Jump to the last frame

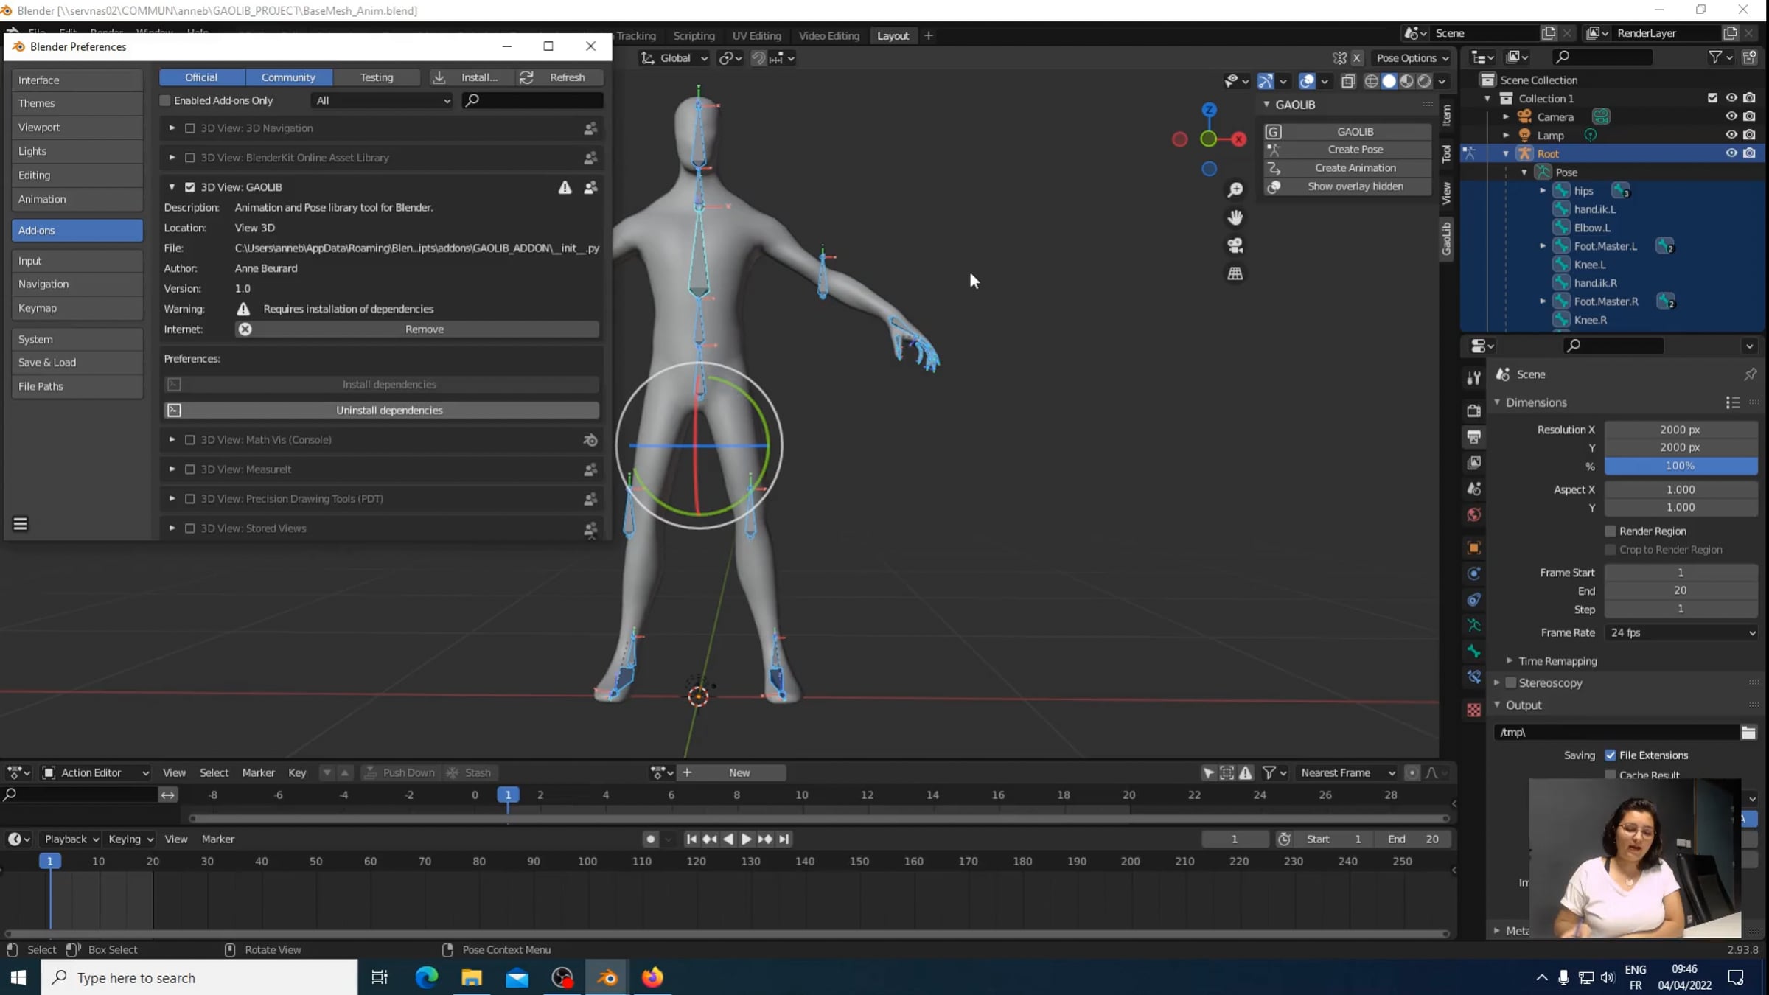coord(784,839)
